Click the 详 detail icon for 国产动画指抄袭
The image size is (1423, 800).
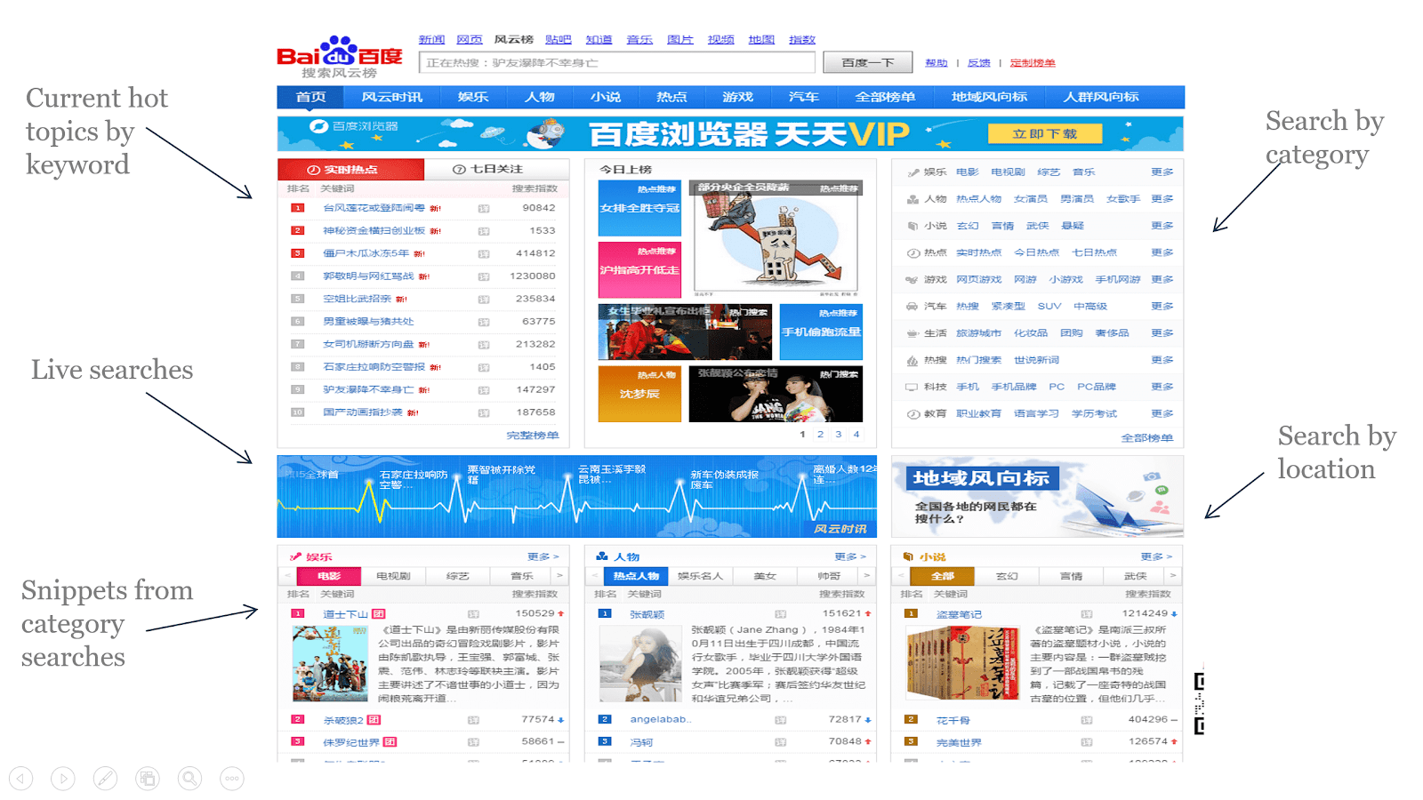[484, 413]
